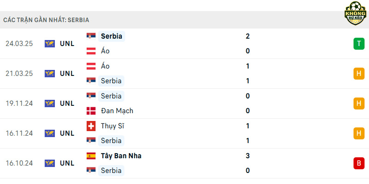Click the Spain flag next to Tây Ban Nha
This screenshot has width=369, height=184.
click(91, 156)
